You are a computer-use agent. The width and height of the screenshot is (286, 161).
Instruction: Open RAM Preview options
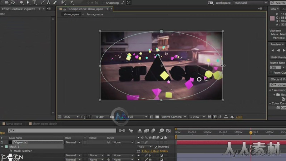pos(278,57)
